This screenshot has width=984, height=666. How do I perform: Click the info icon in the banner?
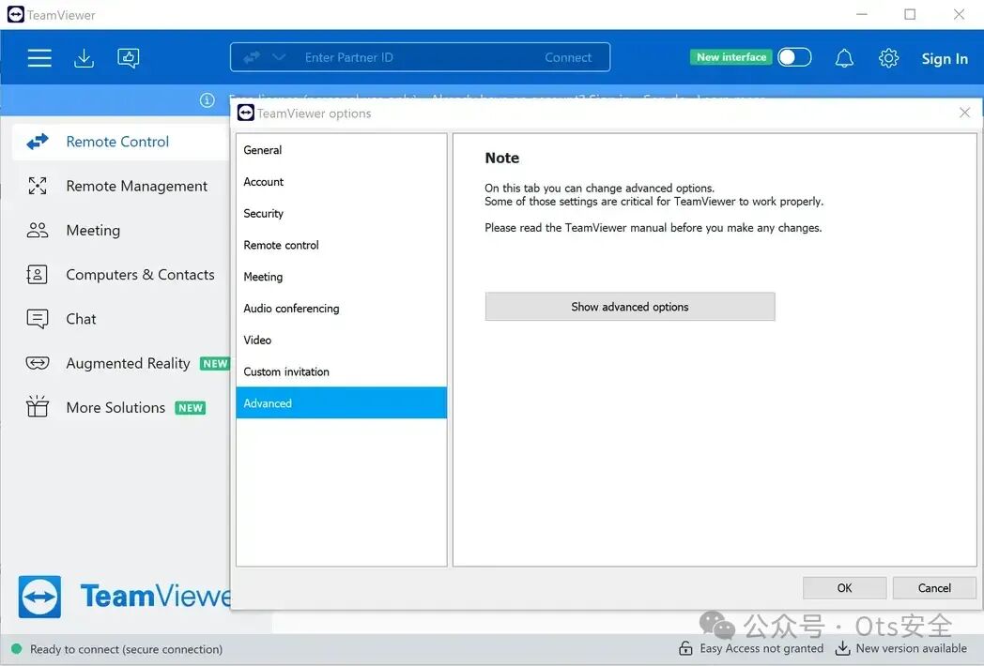(x=208, y=99)
